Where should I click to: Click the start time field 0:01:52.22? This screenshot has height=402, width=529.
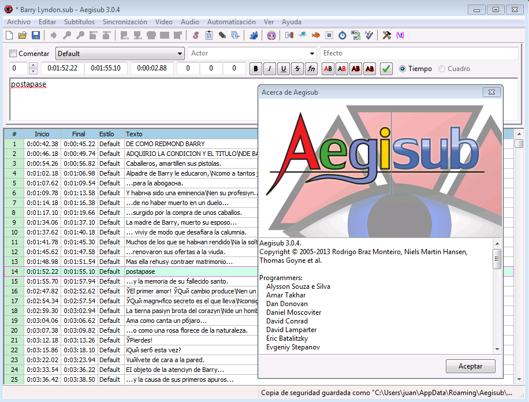coord(62,68)
